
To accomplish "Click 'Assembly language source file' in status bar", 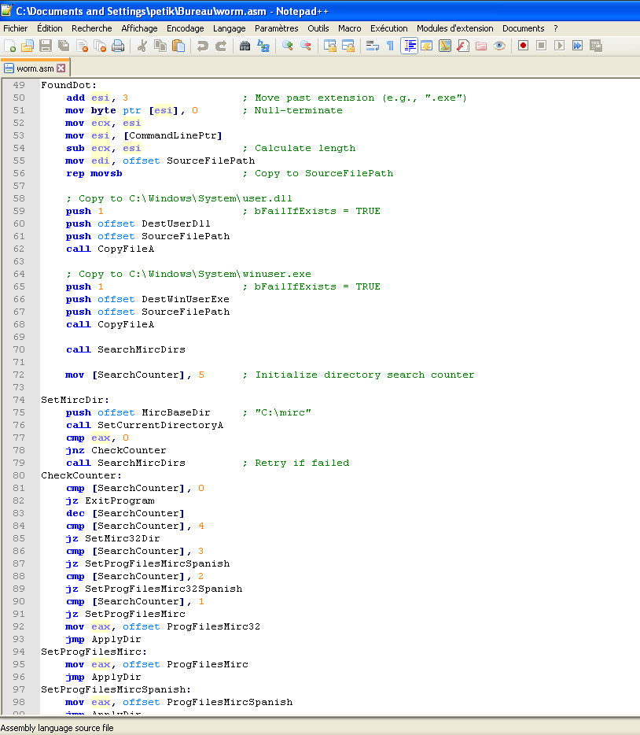I will pos(57,728).
